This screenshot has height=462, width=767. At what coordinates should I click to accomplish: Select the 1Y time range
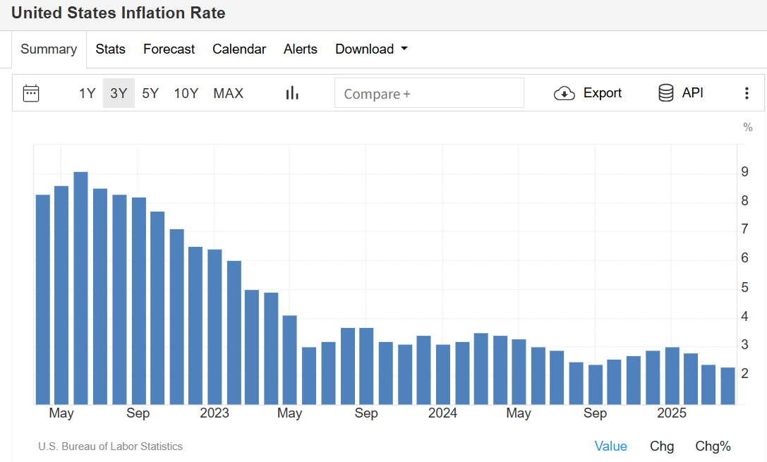pos(87,93)
